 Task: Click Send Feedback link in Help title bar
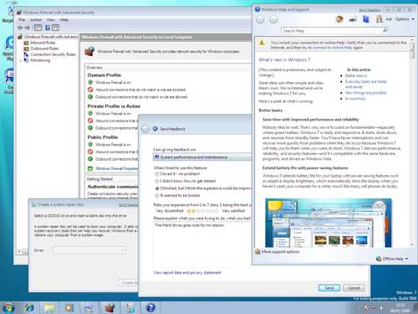pos(370,10)
